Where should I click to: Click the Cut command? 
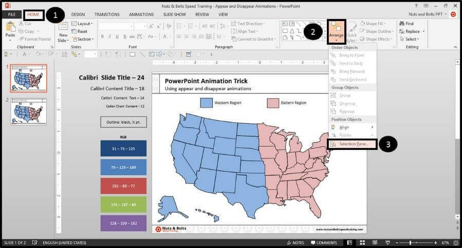(x=25, y=24)
